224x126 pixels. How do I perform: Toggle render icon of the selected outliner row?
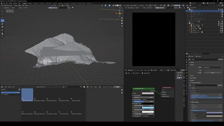pos(222,11)
